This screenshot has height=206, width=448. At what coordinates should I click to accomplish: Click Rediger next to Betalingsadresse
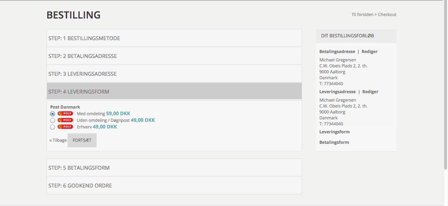(x=370, y=52)
